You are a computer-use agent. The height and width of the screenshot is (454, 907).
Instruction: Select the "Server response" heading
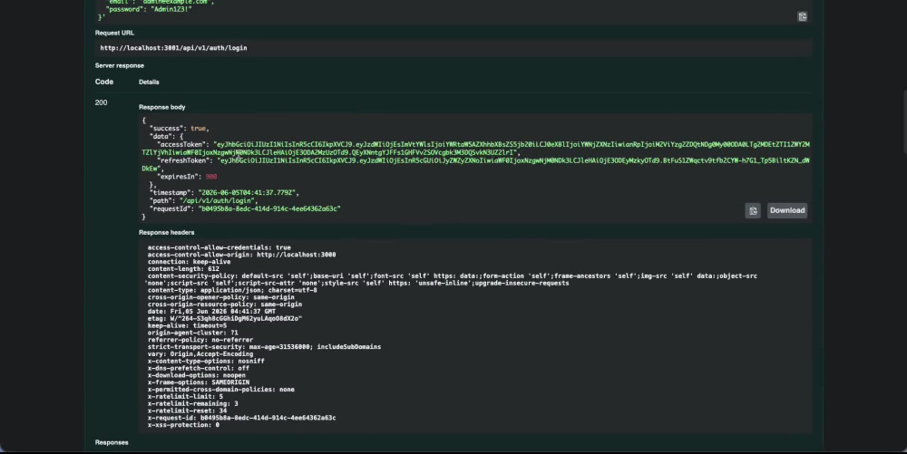click(119, 66)
